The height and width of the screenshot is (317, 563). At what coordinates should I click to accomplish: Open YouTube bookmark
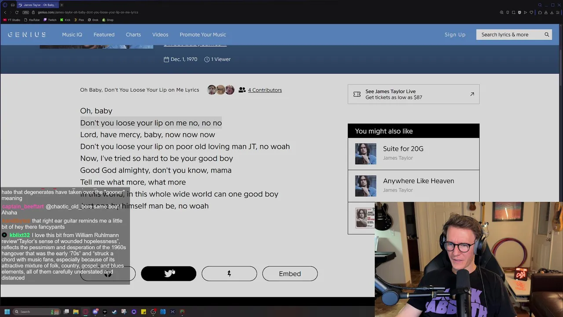point(32,20)
